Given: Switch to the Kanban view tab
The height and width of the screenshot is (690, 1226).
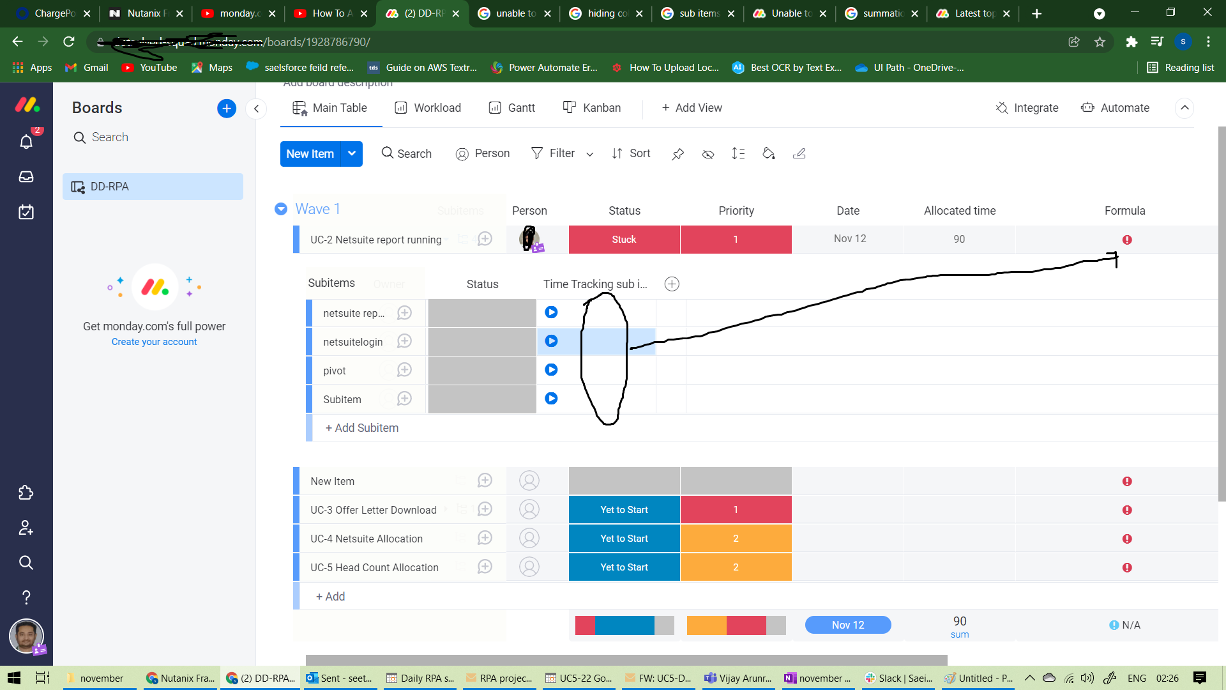Looking at the screenshot, I should (x=592, y=108).
